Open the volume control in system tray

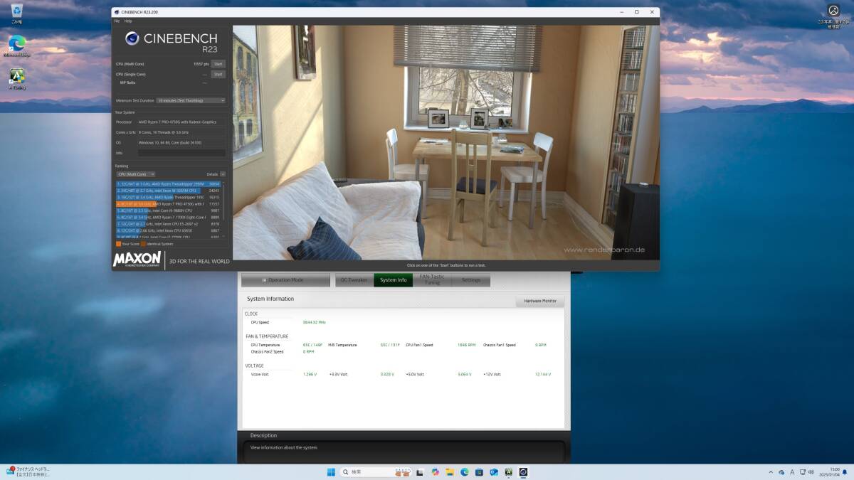tap(811, 472)
